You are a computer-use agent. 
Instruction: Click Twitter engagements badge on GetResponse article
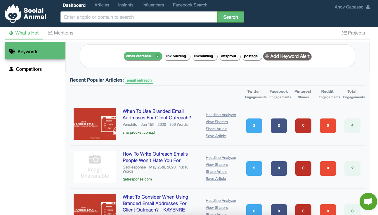[254, 168]
